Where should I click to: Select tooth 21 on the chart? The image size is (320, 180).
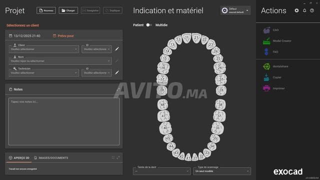(196, 38)
